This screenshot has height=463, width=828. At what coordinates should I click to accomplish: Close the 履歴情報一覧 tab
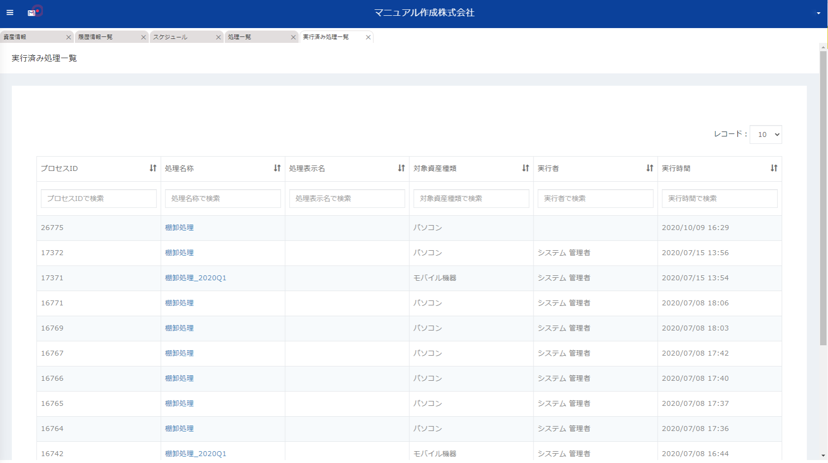[x=143, y=37]
